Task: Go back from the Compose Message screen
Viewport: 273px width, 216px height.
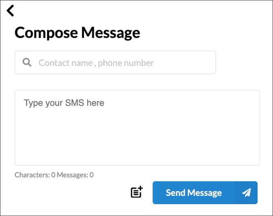Action: pos(11,11)
